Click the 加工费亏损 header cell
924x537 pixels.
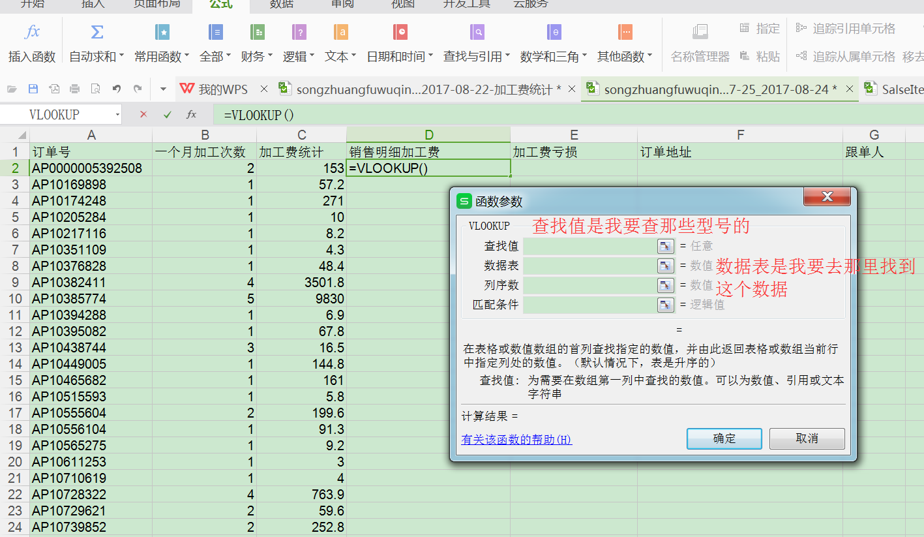[574, 152]
